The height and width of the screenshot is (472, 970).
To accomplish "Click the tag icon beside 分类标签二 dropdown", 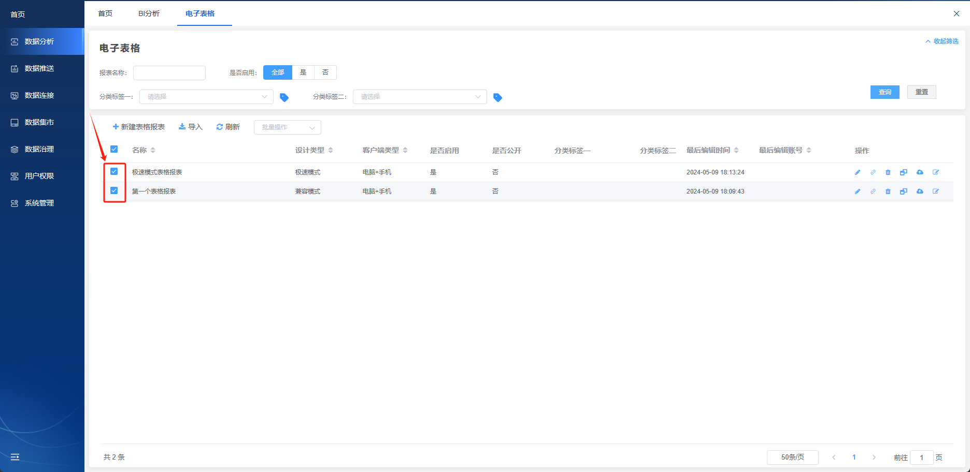I will (497, 97).
